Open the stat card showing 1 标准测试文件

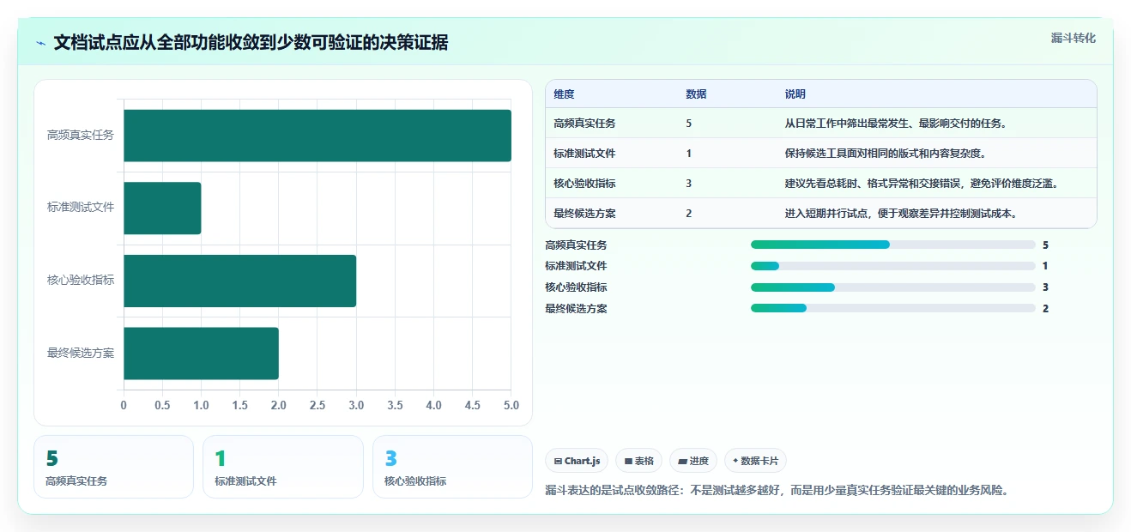[283, 467]
